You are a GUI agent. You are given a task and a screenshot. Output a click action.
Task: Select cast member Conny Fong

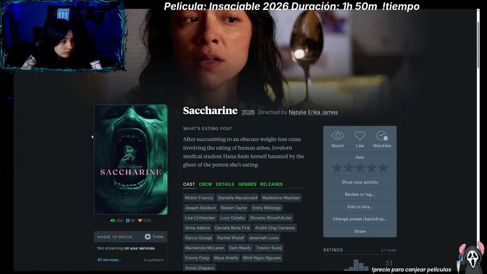[197, 258]
